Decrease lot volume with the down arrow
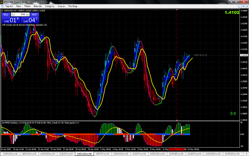 coord(13,14)
